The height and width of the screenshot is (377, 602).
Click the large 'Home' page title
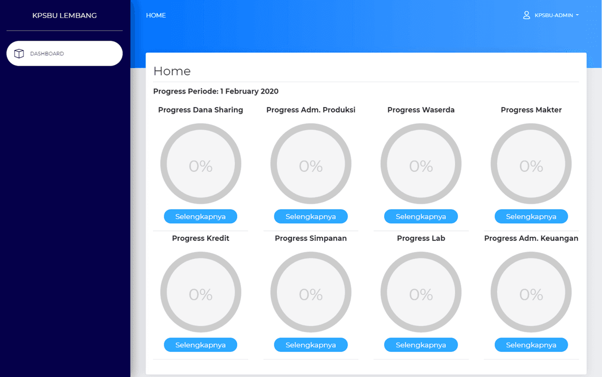point(172,71)
